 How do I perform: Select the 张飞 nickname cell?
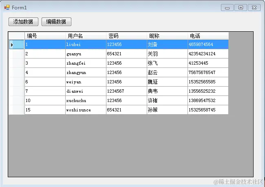coord(167,63)
